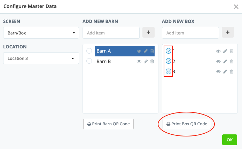Edit Barn B with the pencil icon

[146, 62]
